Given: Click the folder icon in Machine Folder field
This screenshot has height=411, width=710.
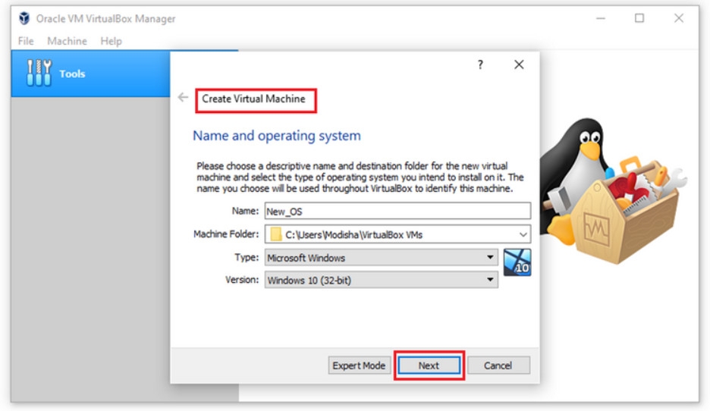Looking at the screenshot, I should click(x=276, y=234).
